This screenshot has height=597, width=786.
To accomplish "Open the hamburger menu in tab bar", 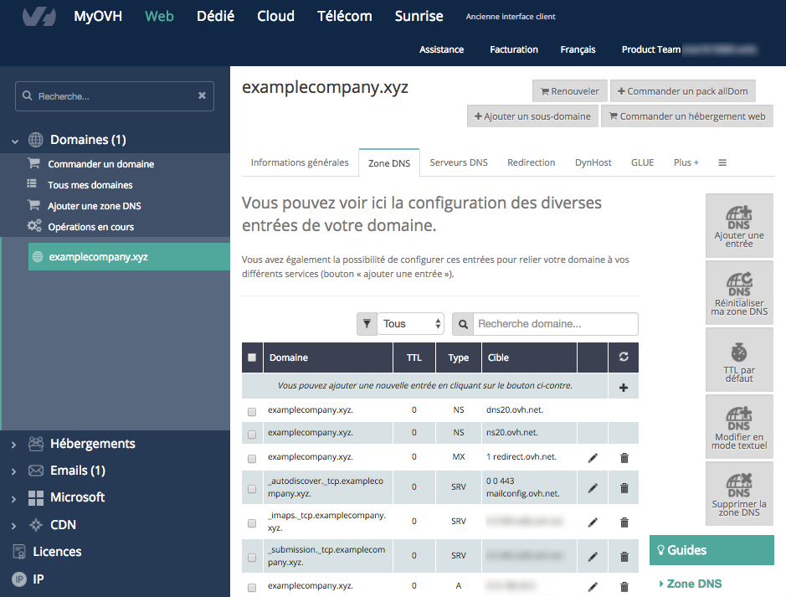I will [x=722, y=162].
